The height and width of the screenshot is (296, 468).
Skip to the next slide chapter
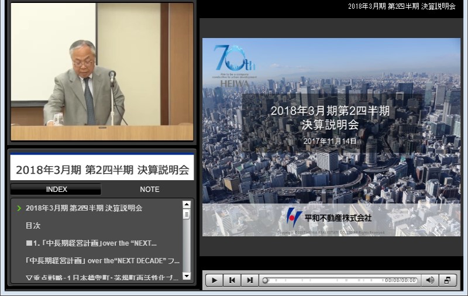point(250,280)
